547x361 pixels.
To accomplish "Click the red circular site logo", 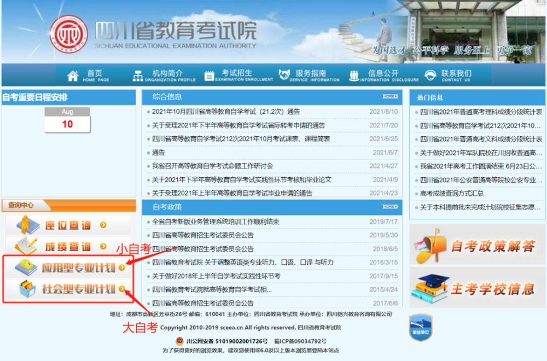I will coord(68,34).
